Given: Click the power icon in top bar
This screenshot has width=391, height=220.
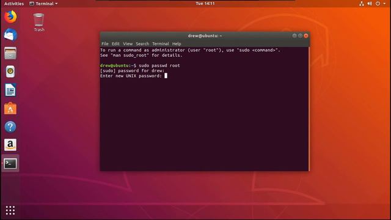Looking at the screenshot, I should (378, 4).
